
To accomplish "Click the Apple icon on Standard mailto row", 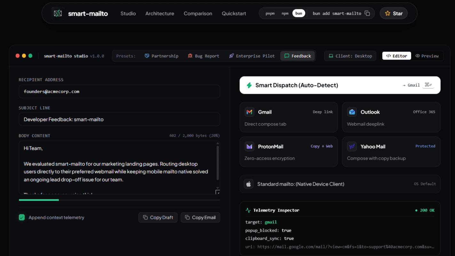I will point(249,184).
